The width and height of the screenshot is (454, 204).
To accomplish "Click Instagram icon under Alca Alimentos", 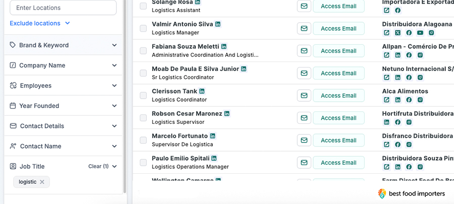I will [420, 100].
